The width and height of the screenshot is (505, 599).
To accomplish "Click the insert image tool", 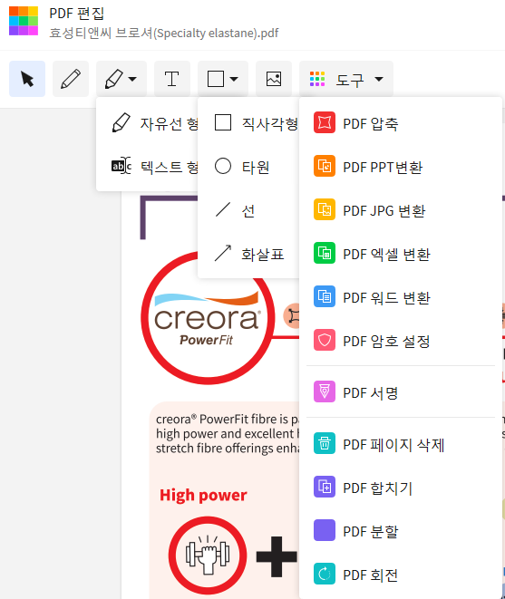I will tap(274, 79).
